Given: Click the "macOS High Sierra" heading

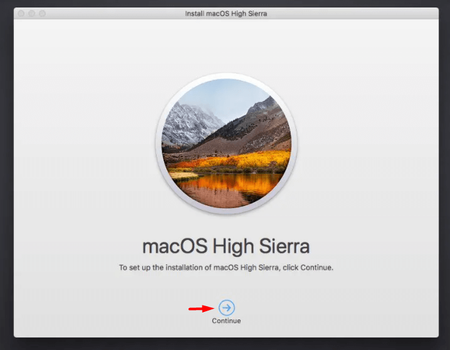Looking at the screenshot, I should (x=226, y=245).
